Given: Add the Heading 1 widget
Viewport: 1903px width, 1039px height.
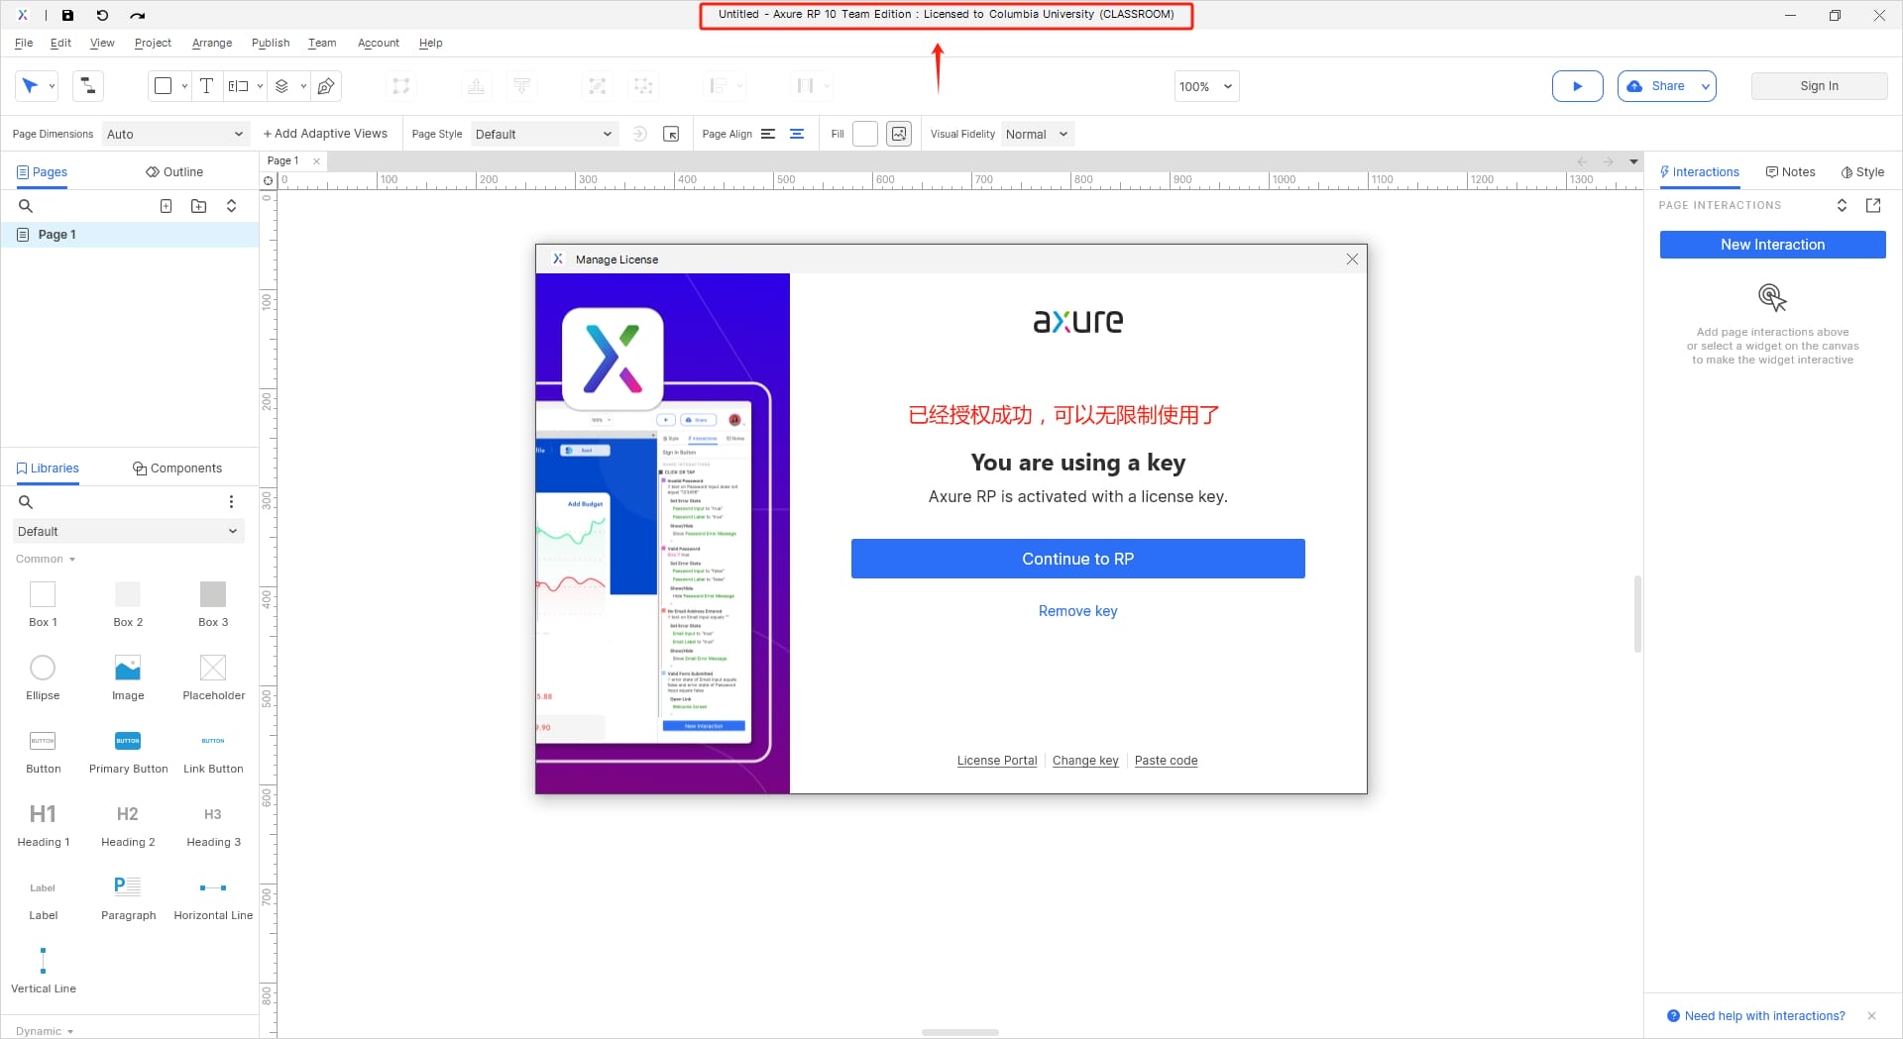Looking at the screenshot, I should coord(43,823).
